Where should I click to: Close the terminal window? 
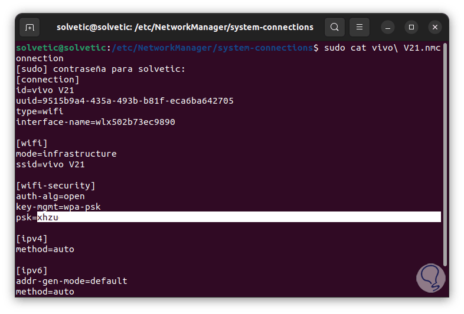pyautogui.click(x=435, y=27)
